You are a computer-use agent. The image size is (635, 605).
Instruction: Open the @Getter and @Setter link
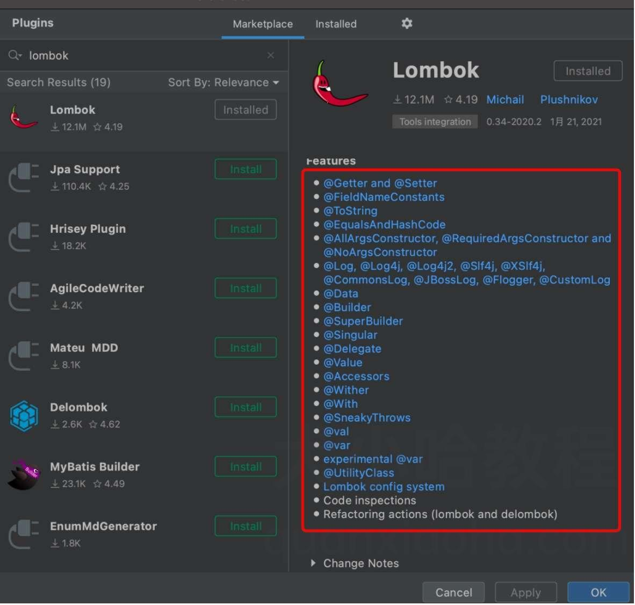(380, 183)
